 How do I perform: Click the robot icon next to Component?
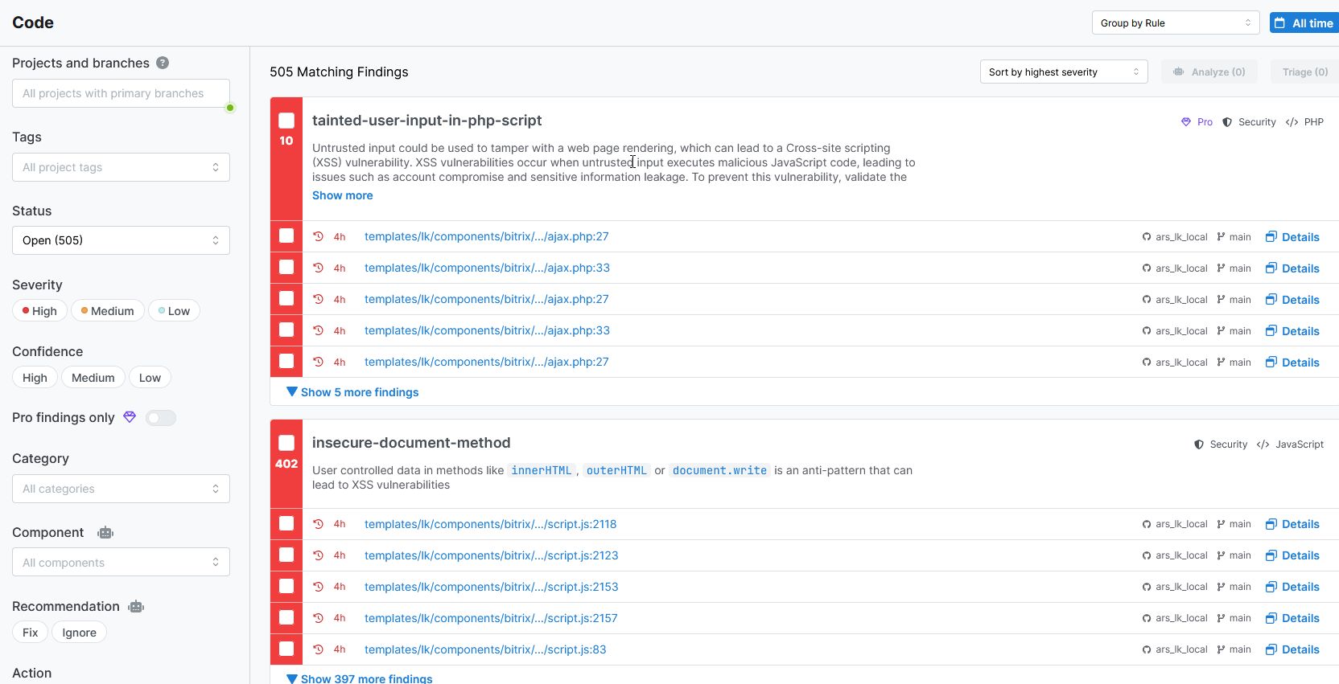[105, 533]
